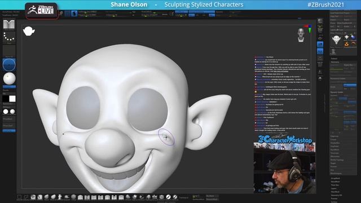Expand the ShadowBox section
The height and width of the screenshot is (203, 361).
point(335,143)
